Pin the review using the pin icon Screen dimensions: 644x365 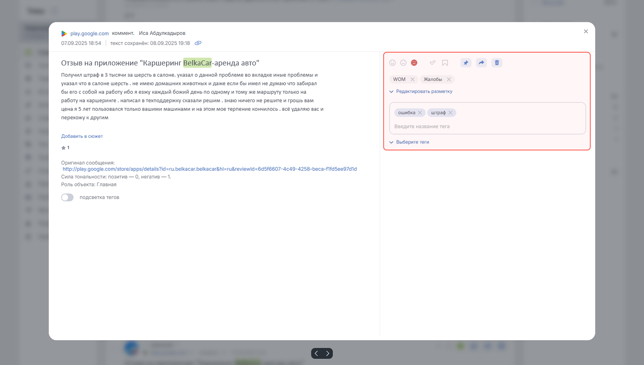coord(466,63)
